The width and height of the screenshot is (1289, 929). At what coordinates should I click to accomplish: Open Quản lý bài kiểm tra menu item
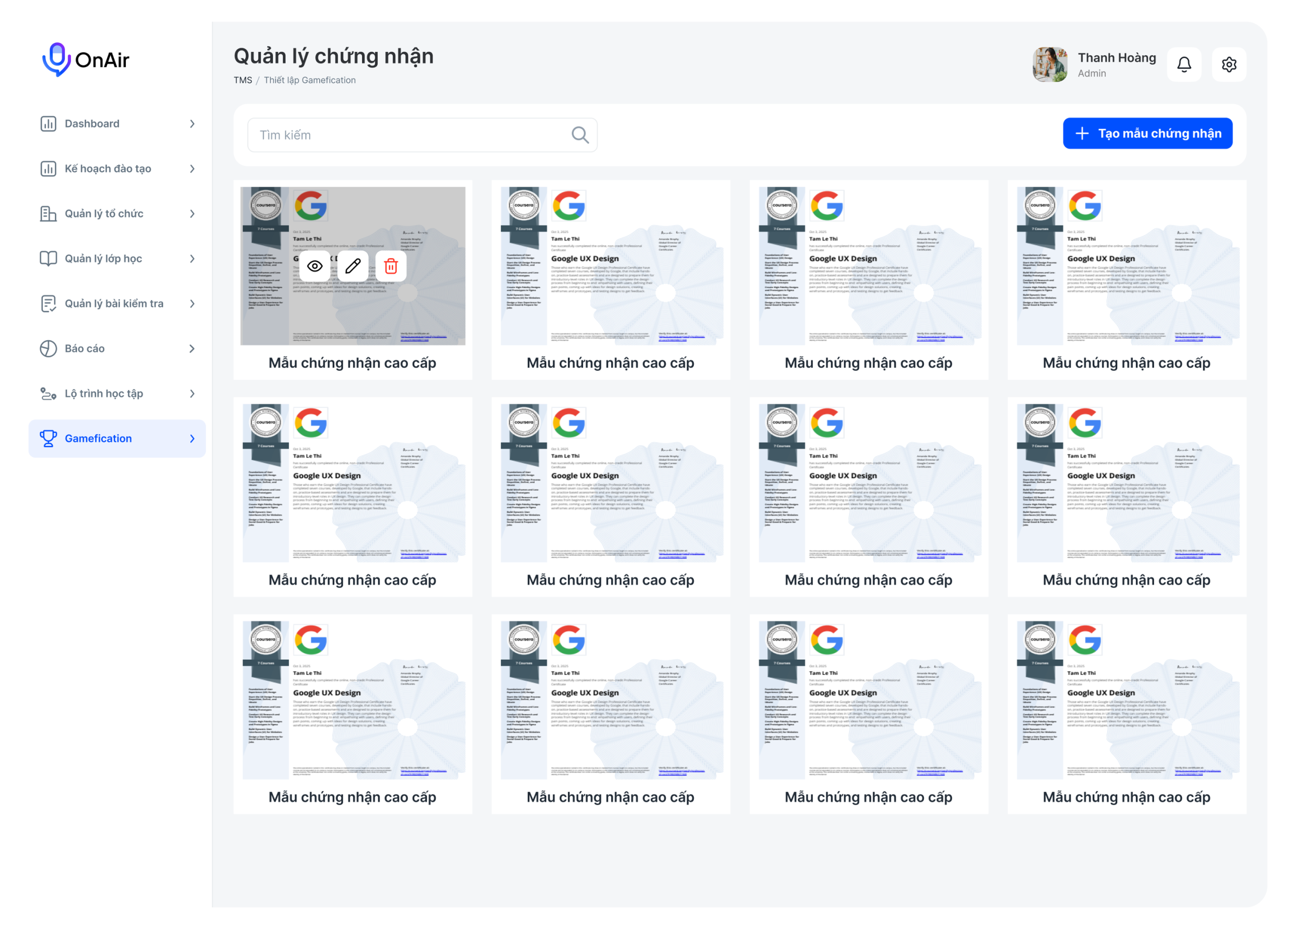point(114,304)
